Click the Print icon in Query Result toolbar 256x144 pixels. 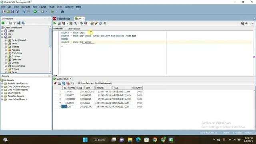[60, 83]
